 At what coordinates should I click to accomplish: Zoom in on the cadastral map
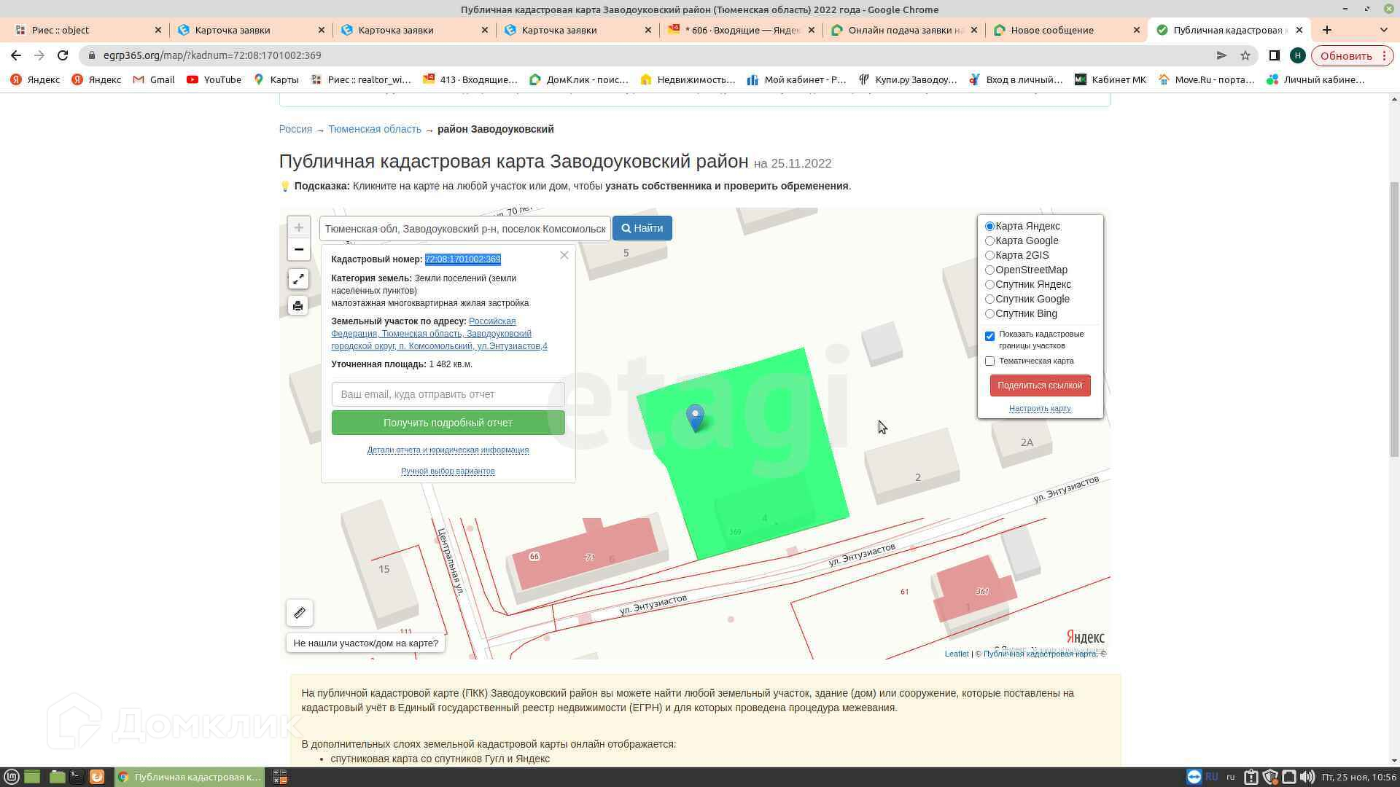[298, 227]
